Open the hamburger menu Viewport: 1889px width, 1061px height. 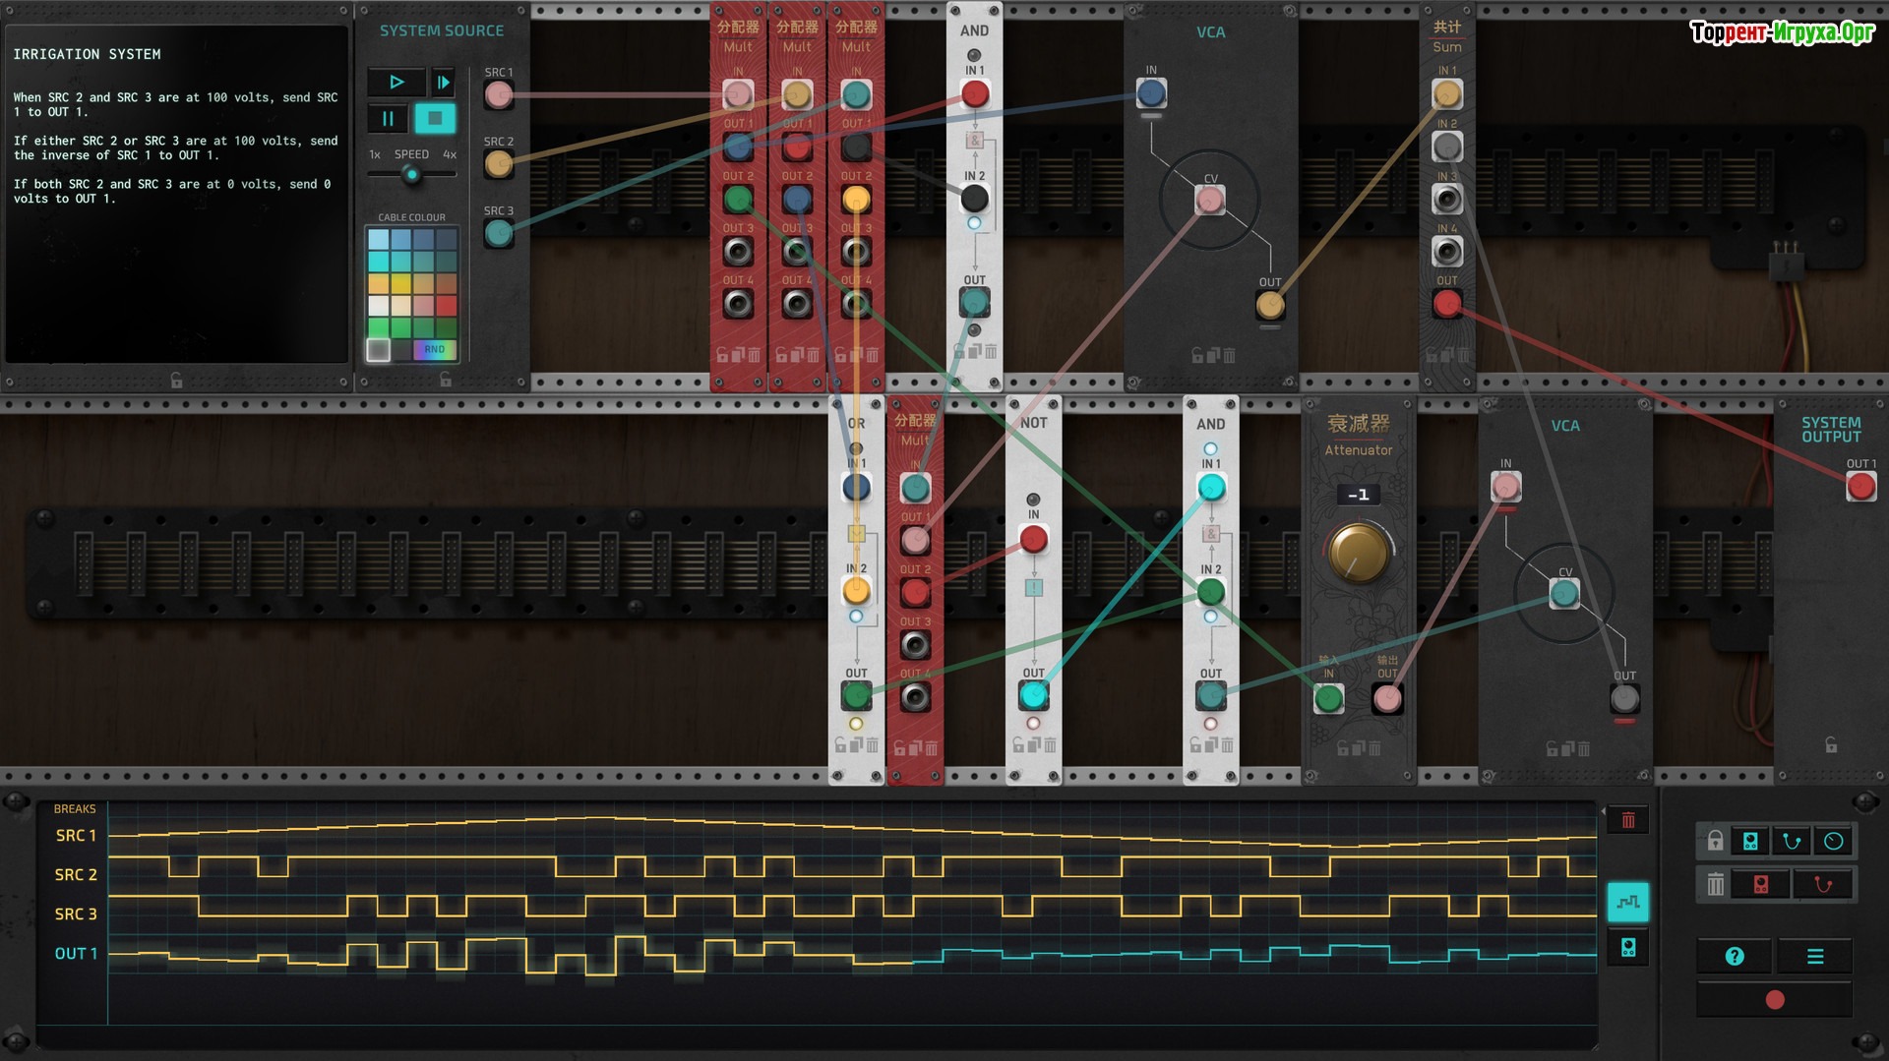click(x=1815, y=956)
